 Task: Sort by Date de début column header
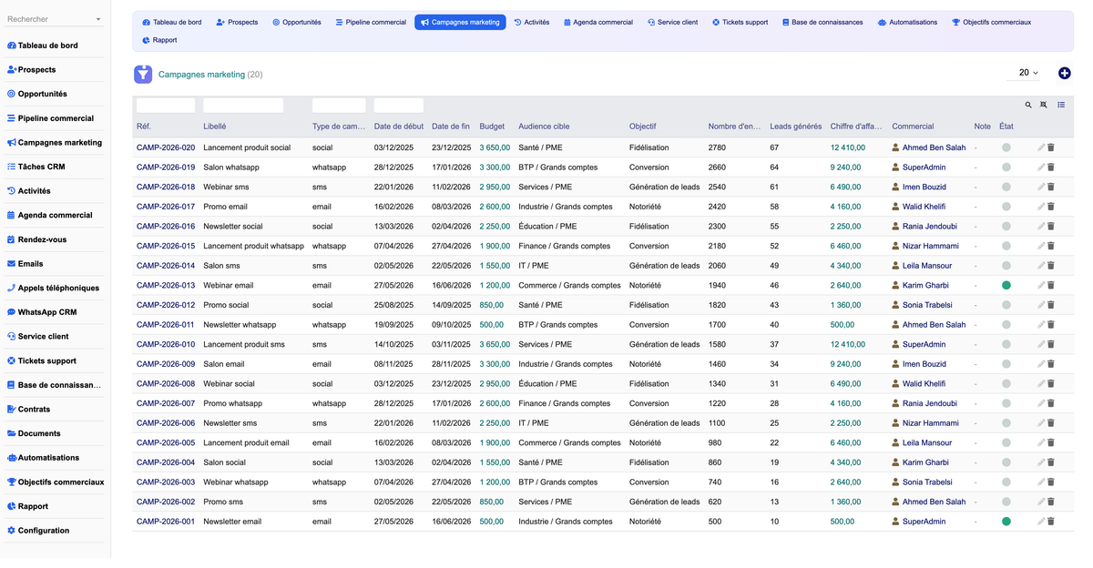(x=399, y=127)
